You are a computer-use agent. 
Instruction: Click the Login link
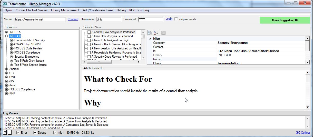[x=169, y=19]
